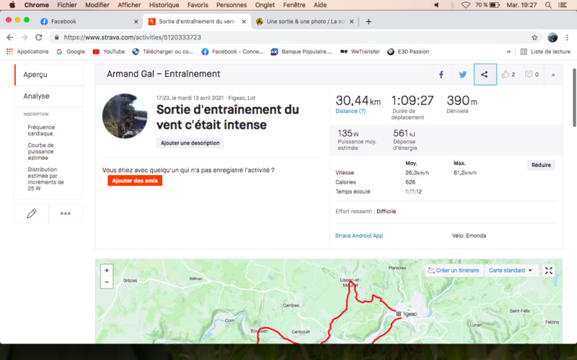577x360 pixels.
Task: Click Créer un itinéraire button
Action: [x=454, y=271]
